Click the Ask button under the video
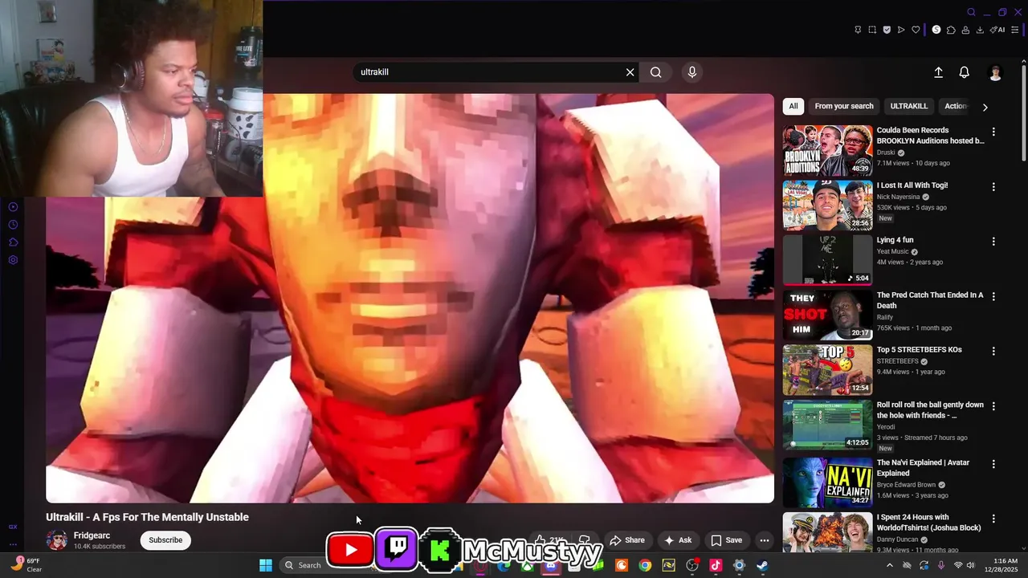This screenshot has height=578, width=1028. [x=678, y=540]
